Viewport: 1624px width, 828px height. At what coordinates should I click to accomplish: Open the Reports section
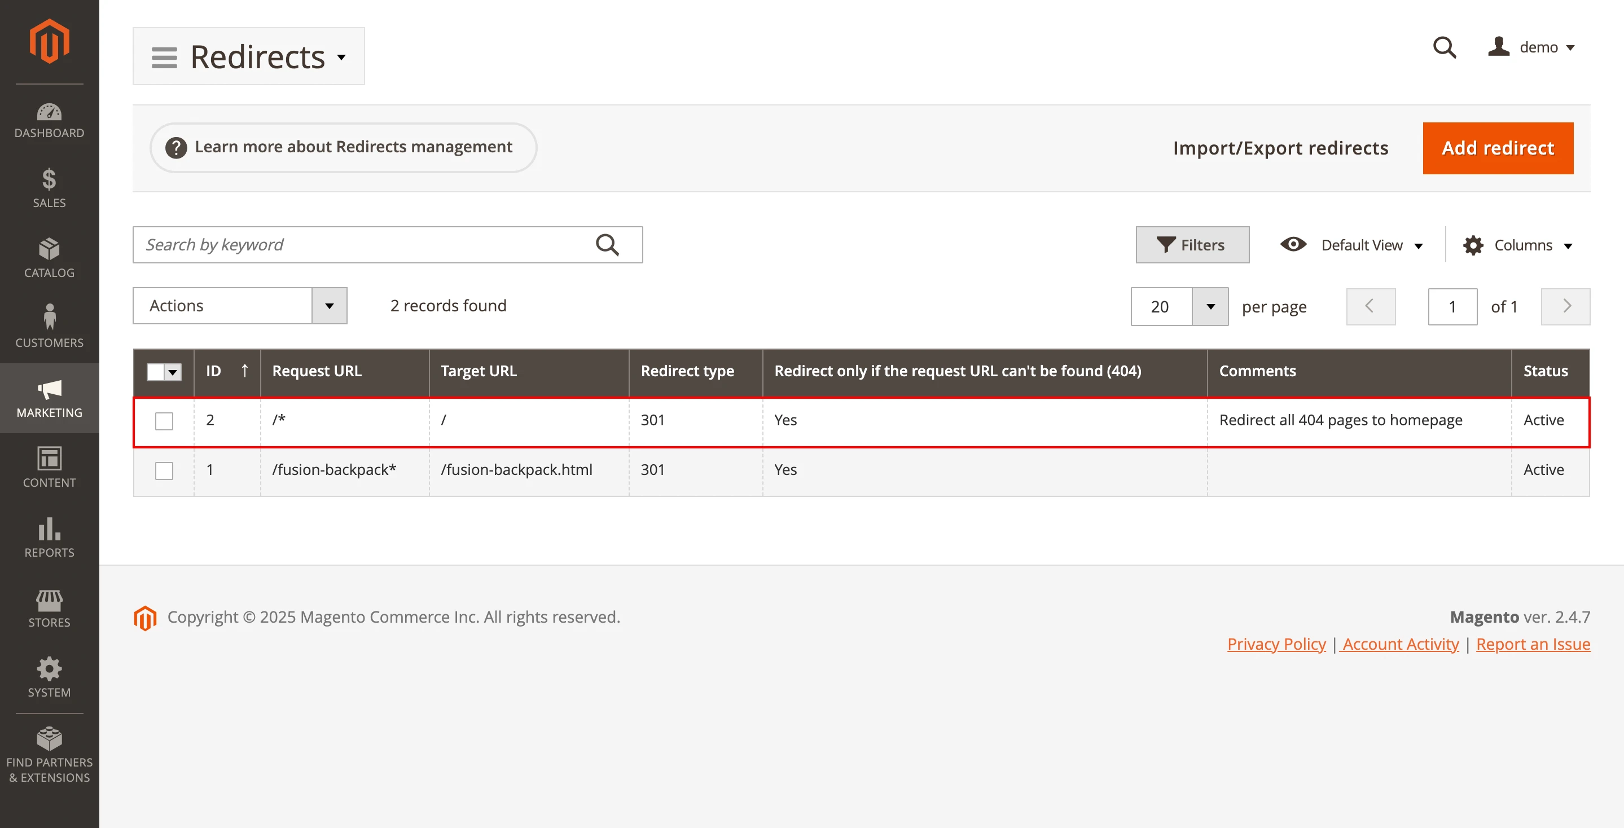49,539
